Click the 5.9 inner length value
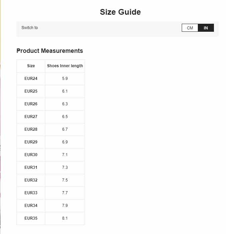This screenshot has width=226, height=234. 65,79
